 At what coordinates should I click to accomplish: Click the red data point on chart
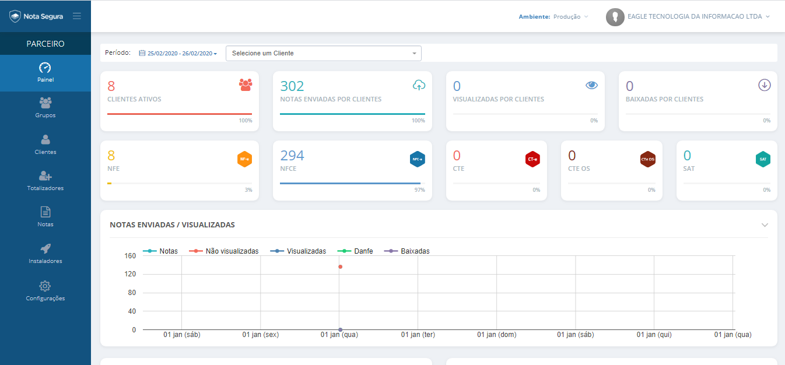[340, 267]
